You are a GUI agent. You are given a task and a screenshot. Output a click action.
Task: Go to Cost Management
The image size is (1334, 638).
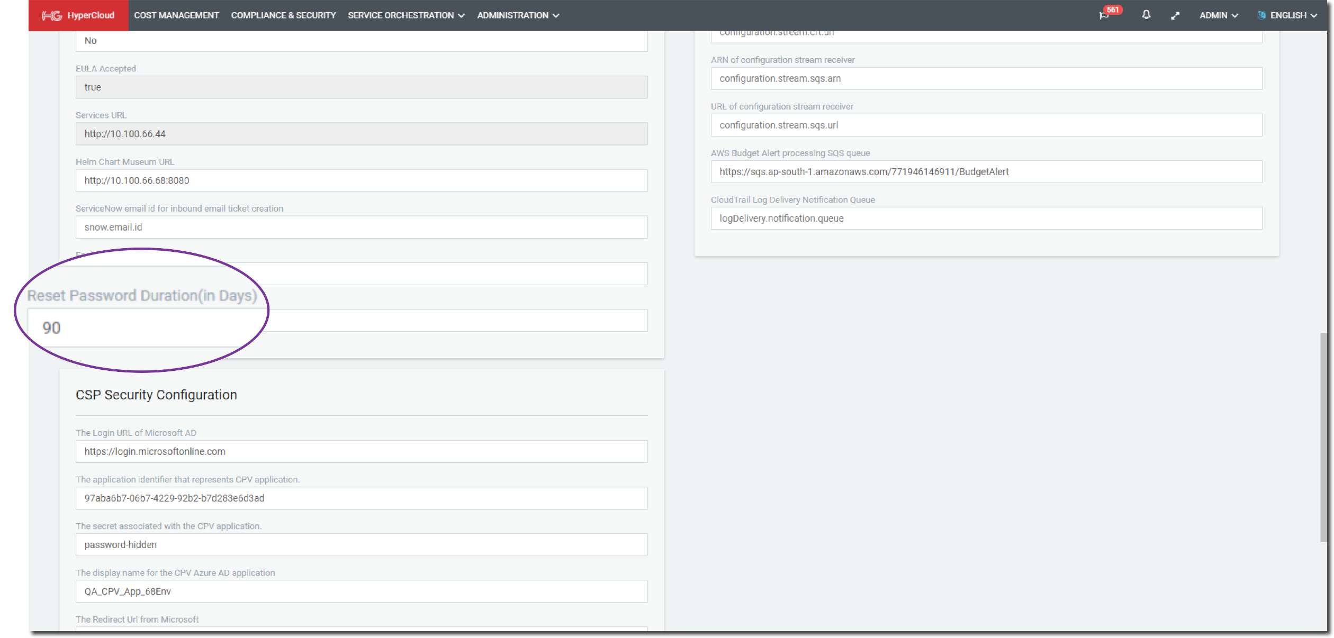[x=176, y=15]
